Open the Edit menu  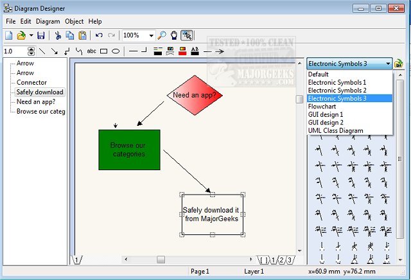(26, 21)
